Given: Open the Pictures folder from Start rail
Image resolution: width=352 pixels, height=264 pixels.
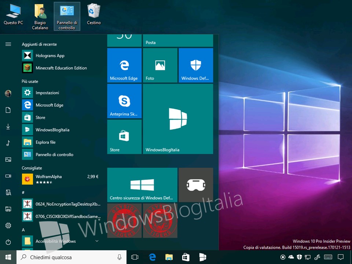Looking at the screenshot, I should click(8, 159).
